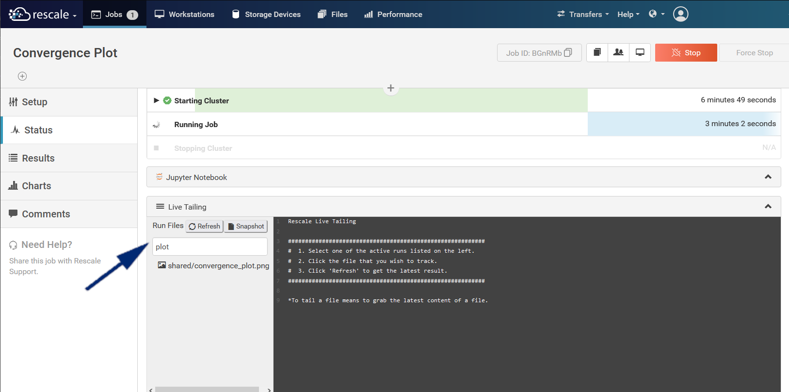Expand the Help dropdown
Viewport: 789px width, 392px height.
[x=628, y=14]
